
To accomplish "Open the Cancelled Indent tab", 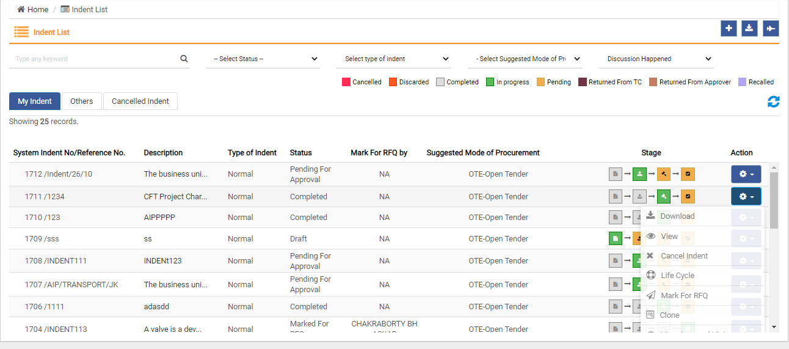I will [140, 101].
